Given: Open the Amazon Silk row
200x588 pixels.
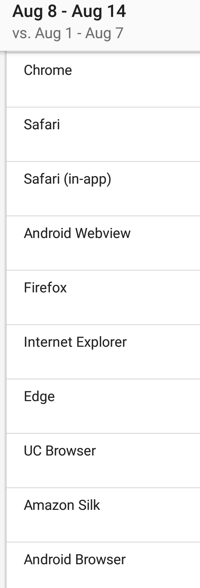Looking at the screenshot, I should (103, 515).
